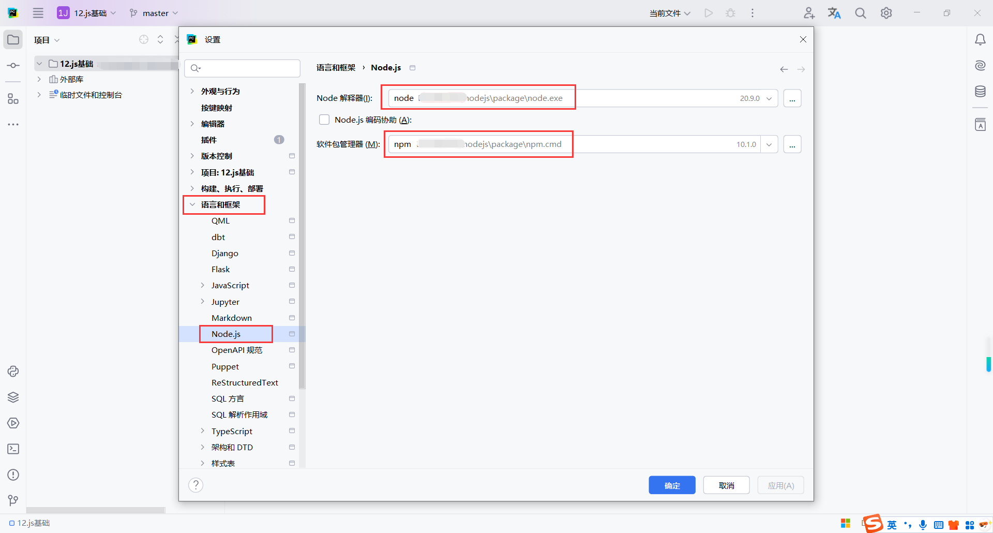The width and height of the screenshot is (993, 533).
Task: Open the Code With Me user icon
Action: pos(809,13)
